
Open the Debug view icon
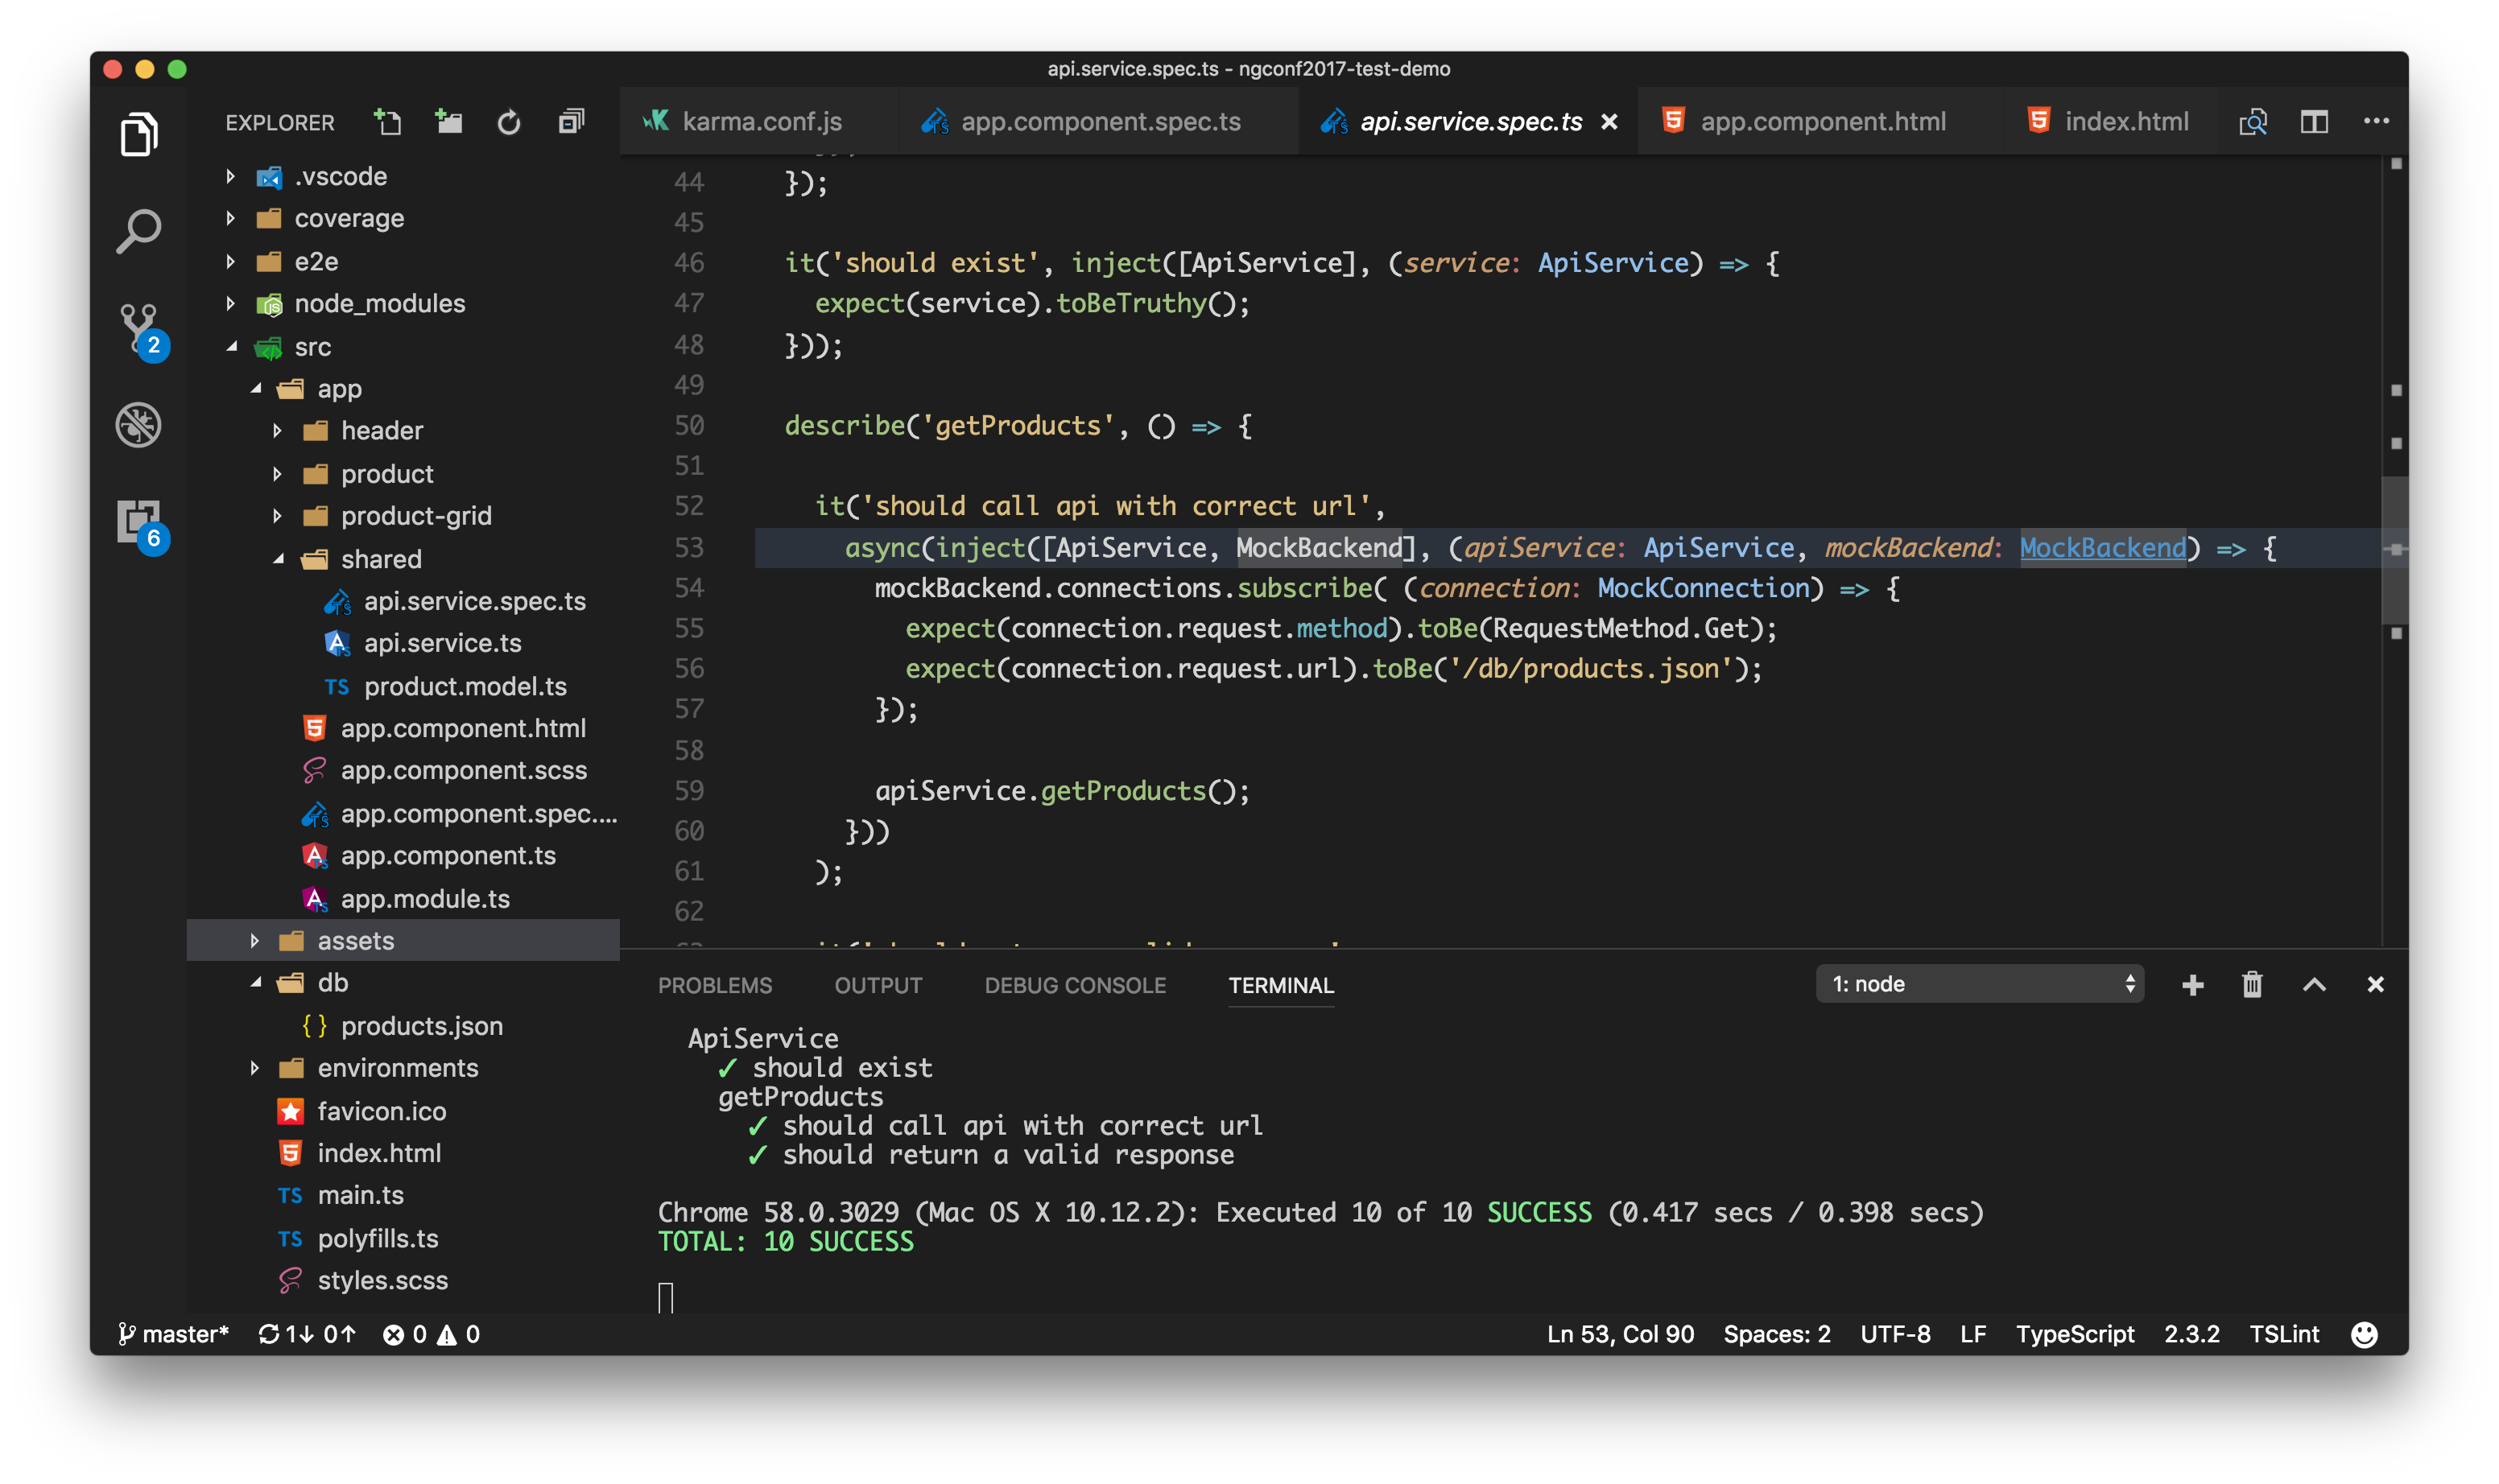(139, 425)
